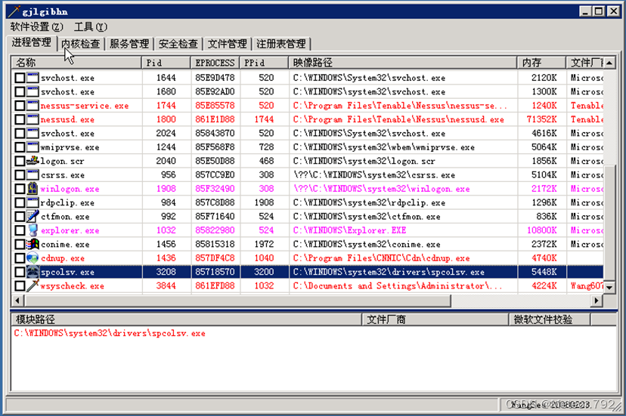Click the csrss.exe window icon
This screenshot has width=626, height=416.
coord(33,174)
